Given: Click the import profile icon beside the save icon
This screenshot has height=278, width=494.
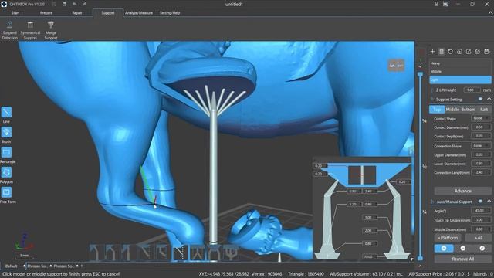Looking at the screenshot, I should click(478, 52).
